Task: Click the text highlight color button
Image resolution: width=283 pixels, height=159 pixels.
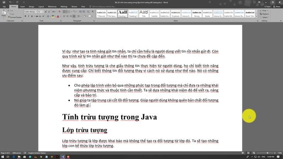Action: 53,16
